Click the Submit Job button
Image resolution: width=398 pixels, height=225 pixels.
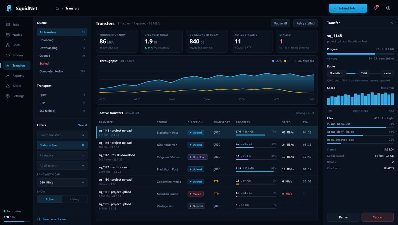(x=344, y=8)
